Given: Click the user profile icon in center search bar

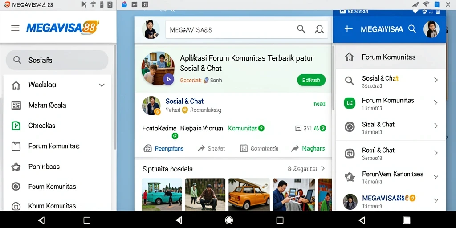Looking at the screenshot, I should tap(319, 29).
